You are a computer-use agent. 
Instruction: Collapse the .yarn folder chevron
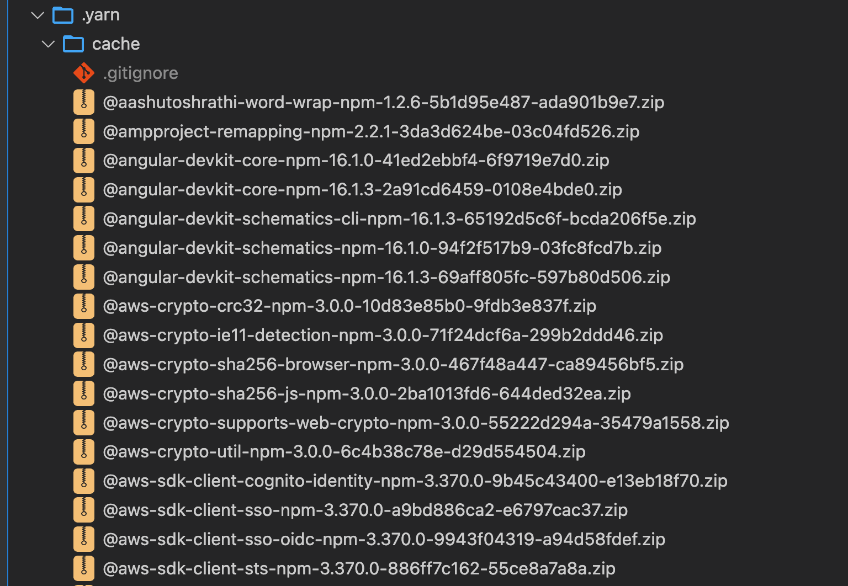pyautogui.click(x=38, y=15)
